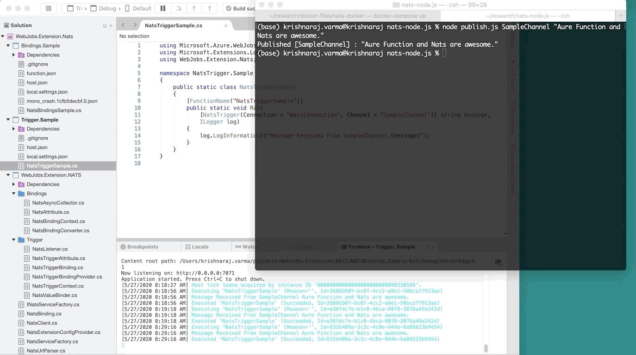Navigate forward in editor history
This screenshot has height=355, width=636.
[135, 25]
